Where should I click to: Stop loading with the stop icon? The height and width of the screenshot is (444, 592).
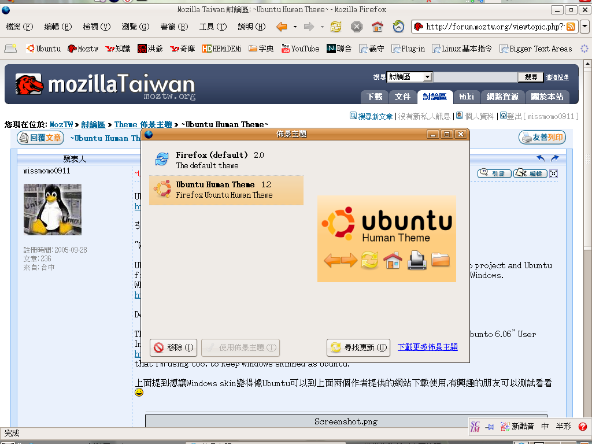coord(356,27)
